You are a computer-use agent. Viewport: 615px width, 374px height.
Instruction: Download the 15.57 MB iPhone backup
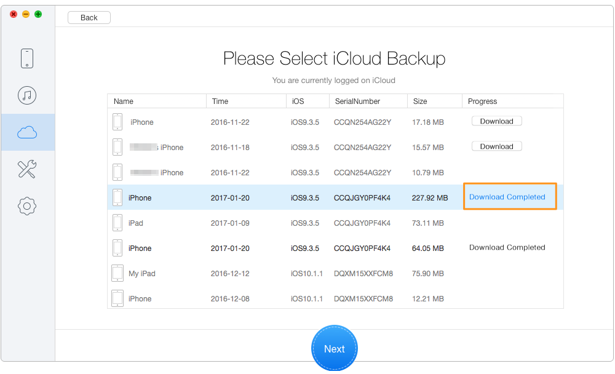coord(496,146)
